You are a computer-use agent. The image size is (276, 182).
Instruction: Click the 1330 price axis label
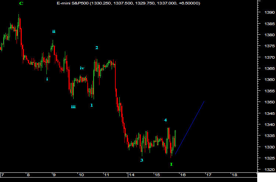(x=269, y=147)
